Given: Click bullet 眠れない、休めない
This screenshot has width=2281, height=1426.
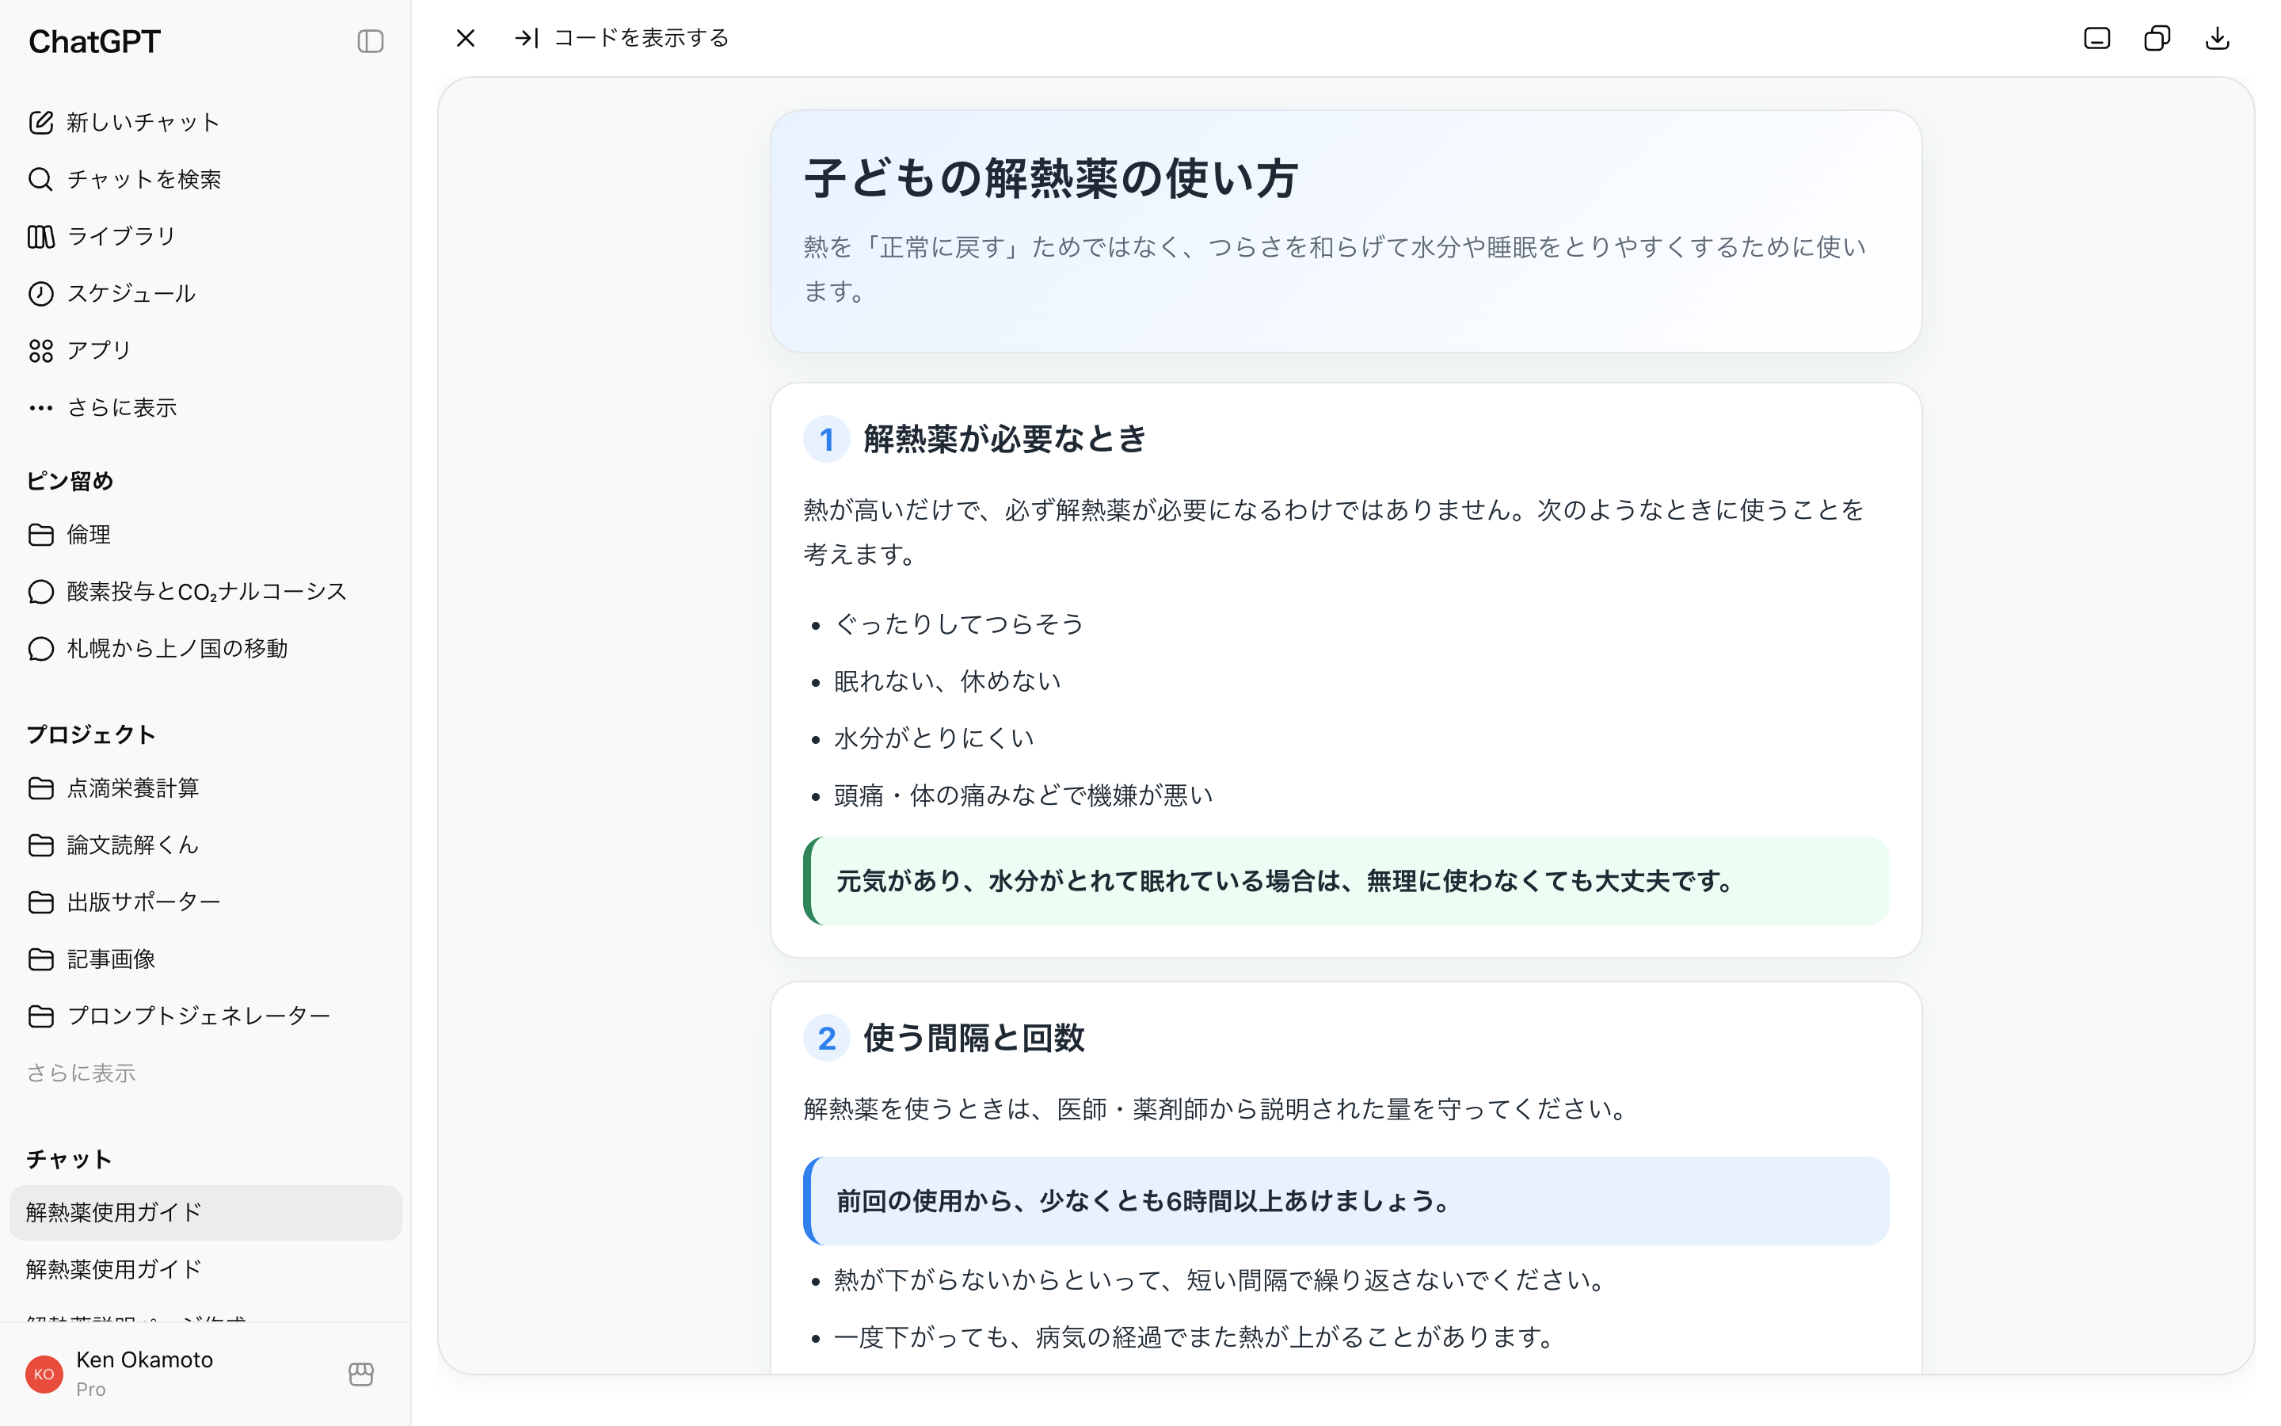Looking at the screenshot, I should click(x=947, y=681).
